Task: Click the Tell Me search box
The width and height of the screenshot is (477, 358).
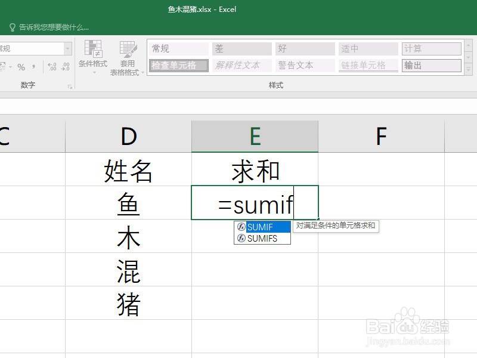Action: click(54, 27)
